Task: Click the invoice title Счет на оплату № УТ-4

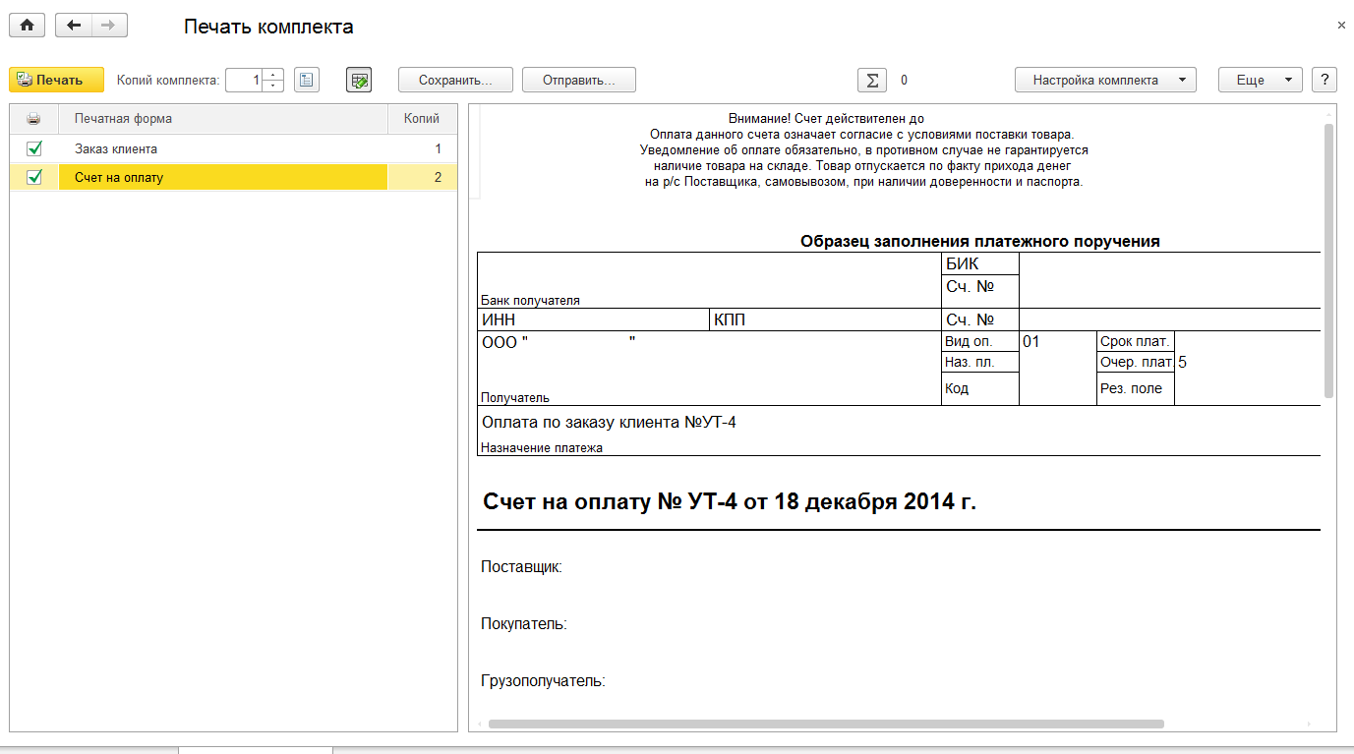Action: click(x=730, y=501)
